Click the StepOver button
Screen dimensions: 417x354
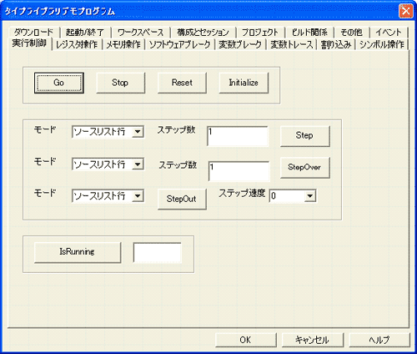[x=305, y=167]
